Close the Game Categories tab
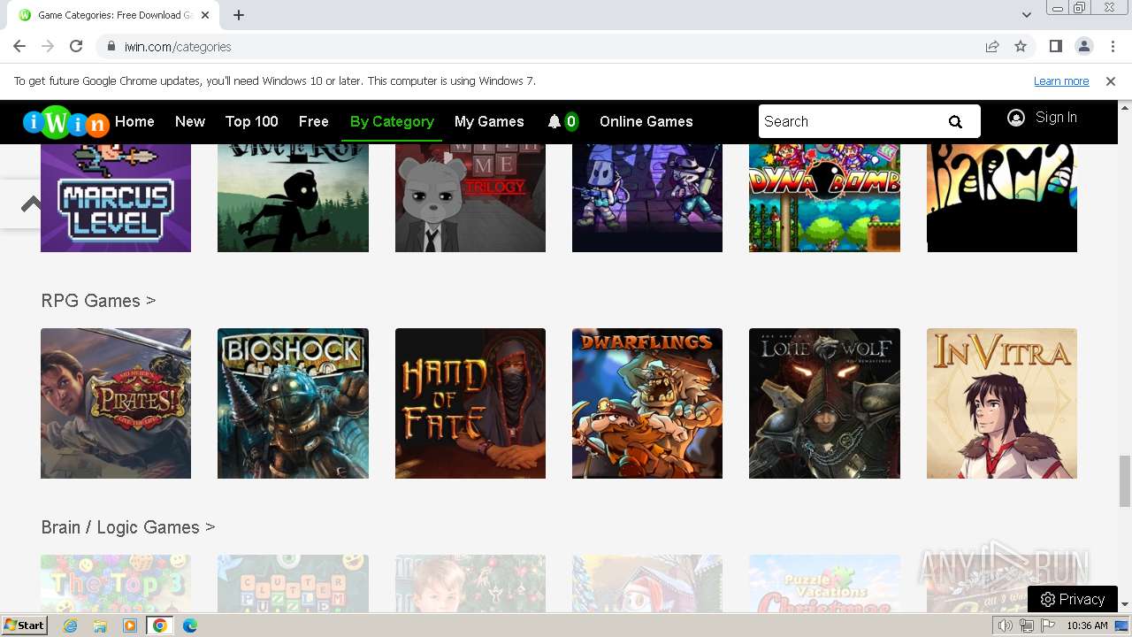 coord(205,15)
